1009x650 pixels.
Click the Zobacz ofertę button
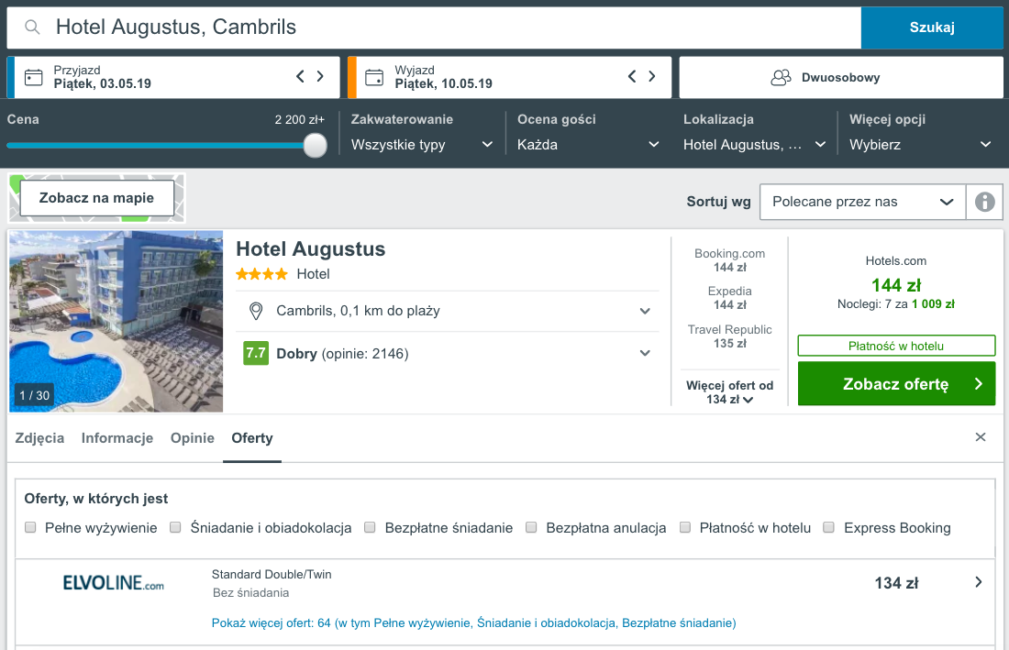coord(896,384)
